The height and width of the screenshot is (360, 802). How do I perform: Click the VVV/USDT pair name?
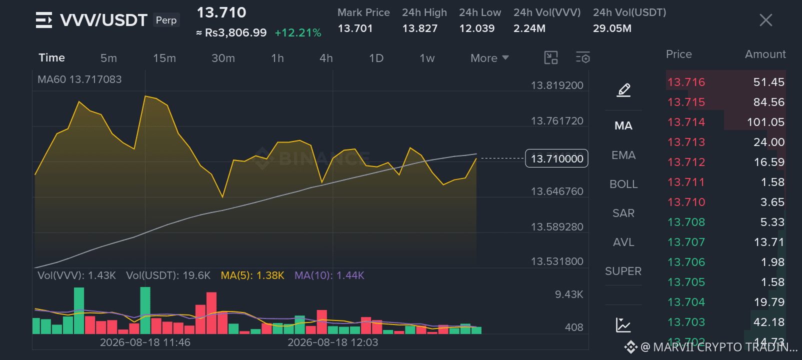tap(103, 20)
